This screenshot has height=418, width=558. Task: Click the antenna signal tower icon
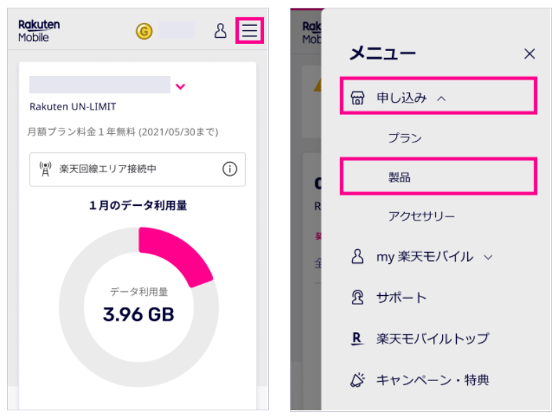tap(45, 169)
